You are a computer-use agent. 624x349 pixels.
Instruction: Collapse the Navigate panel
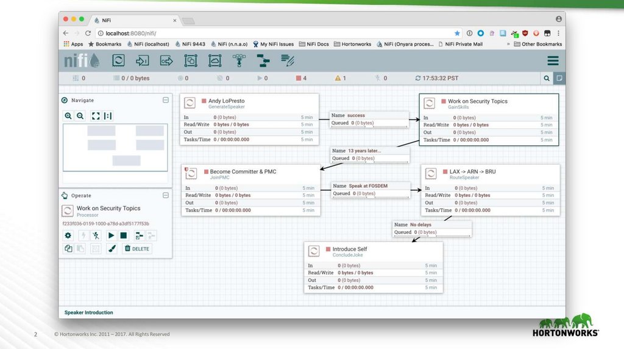point(166,100)
